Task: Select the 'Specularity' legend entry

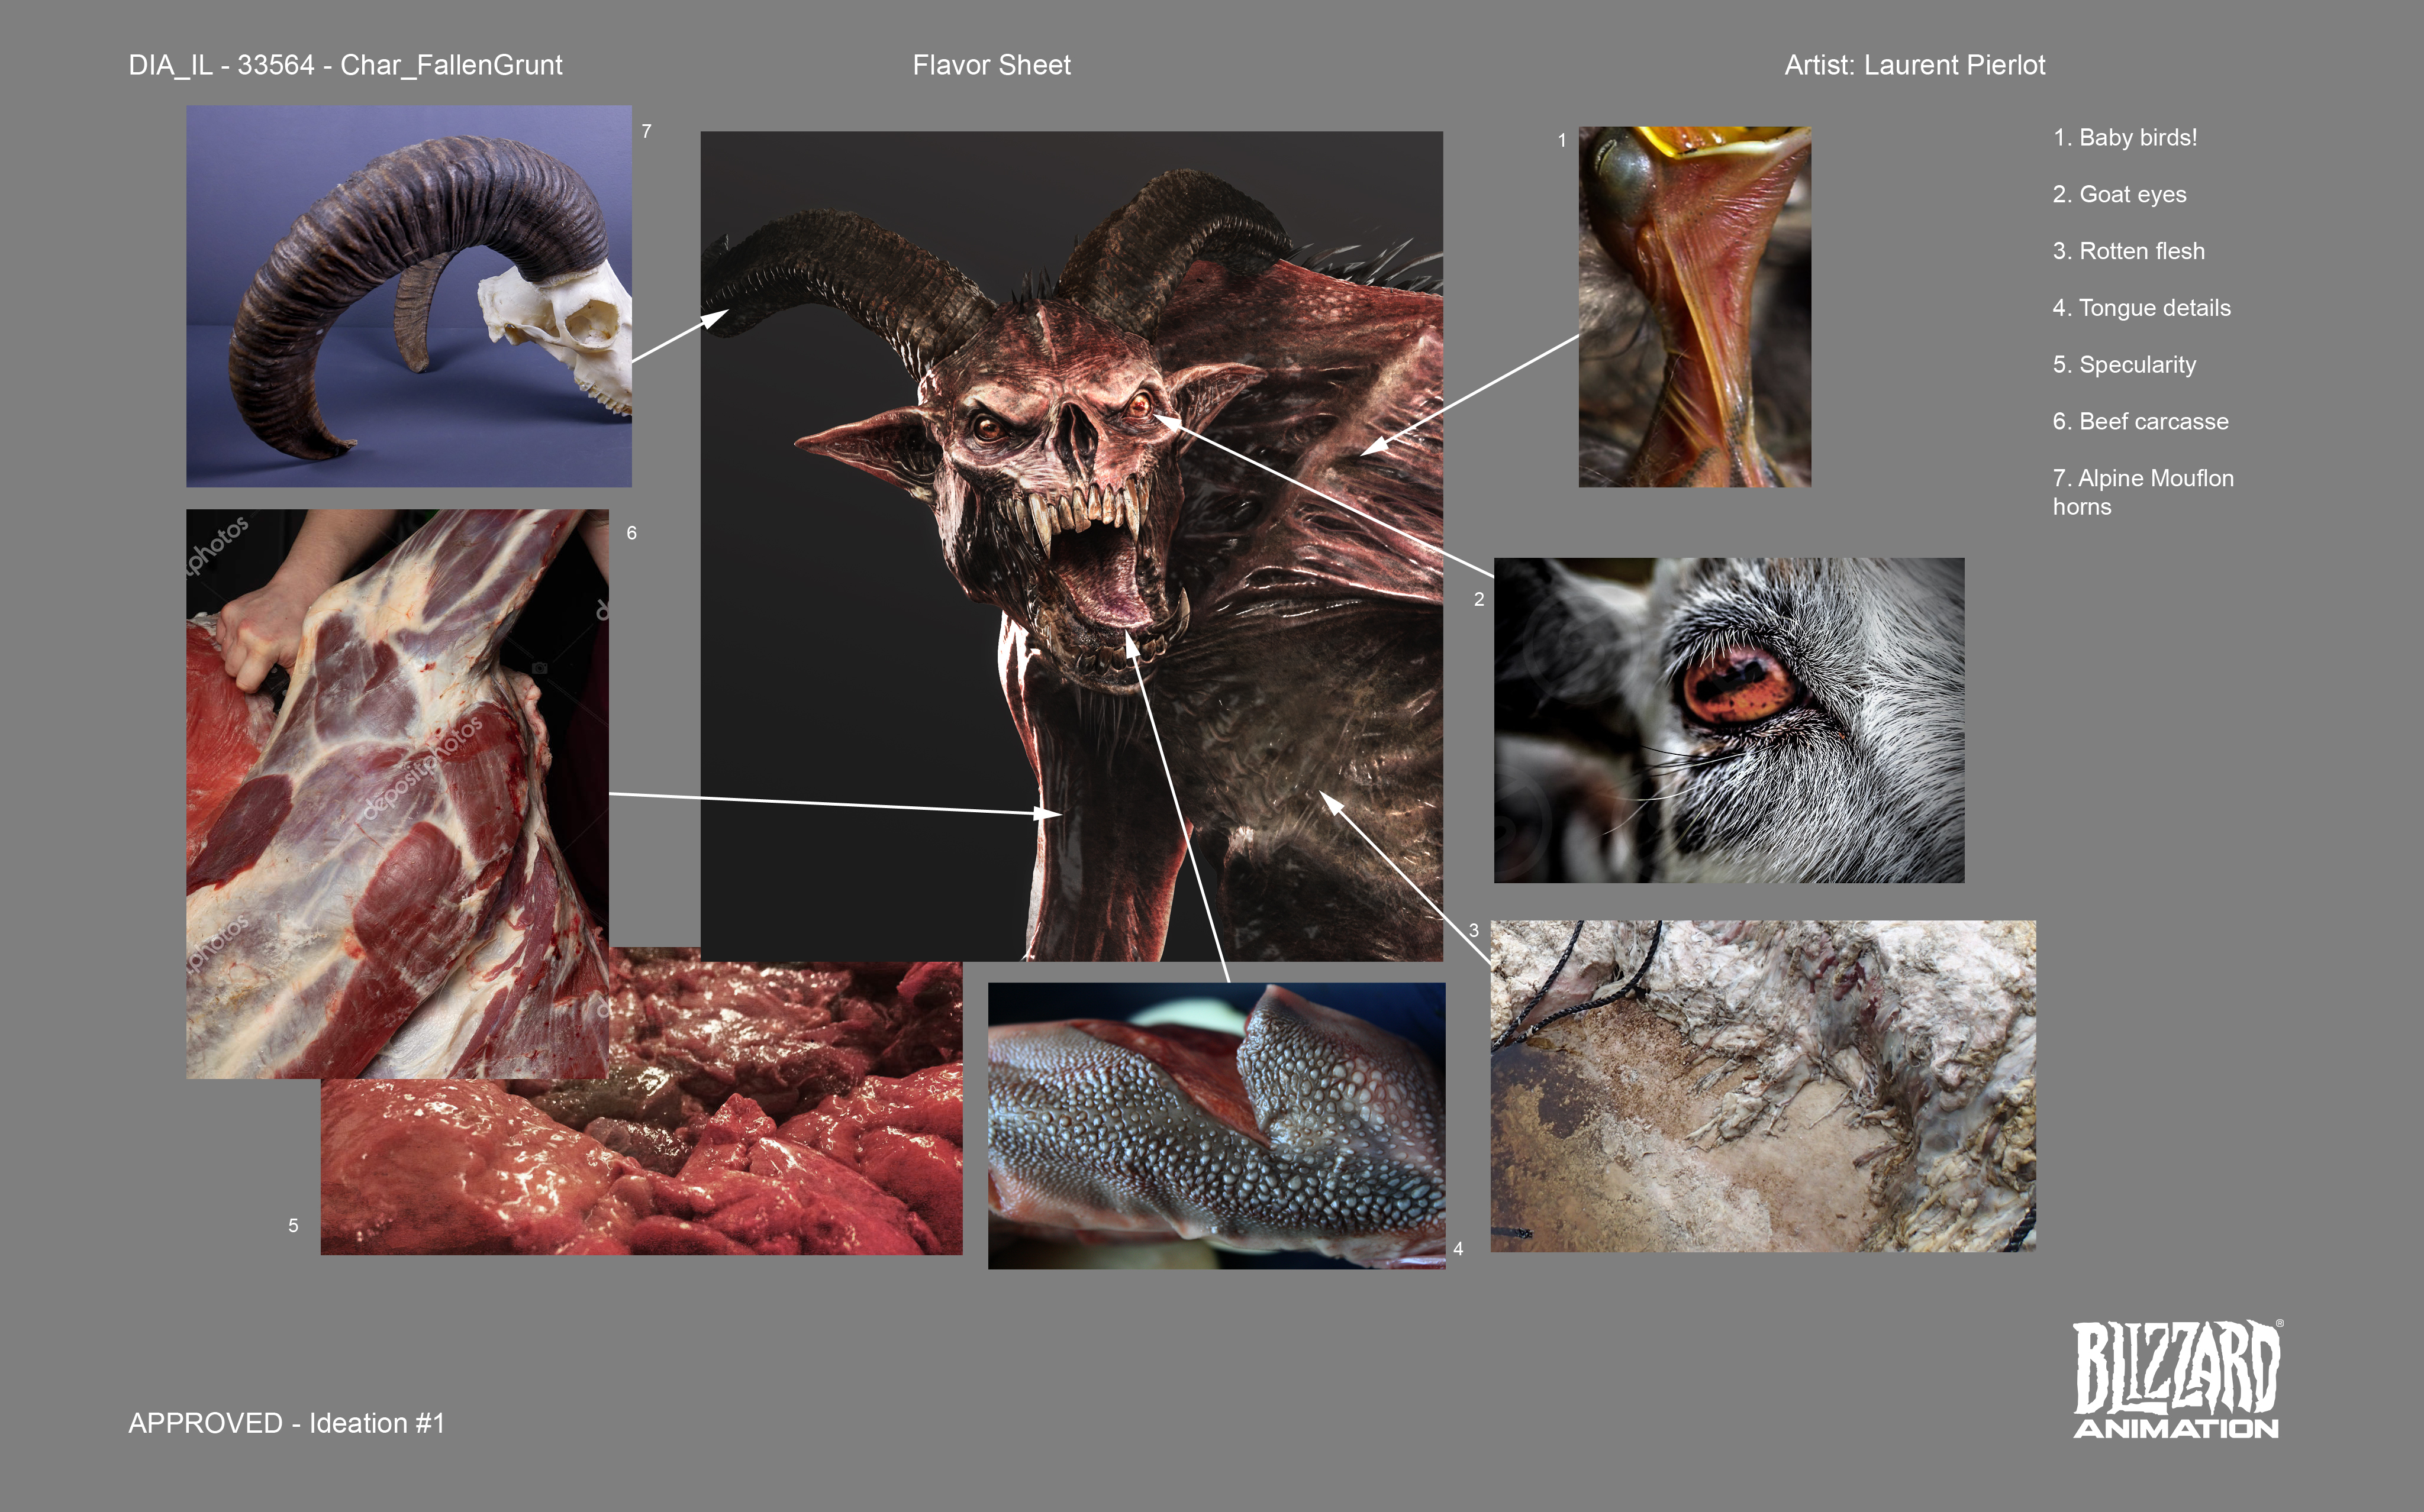Action: pyautogui.click(x=2124, y=365)
